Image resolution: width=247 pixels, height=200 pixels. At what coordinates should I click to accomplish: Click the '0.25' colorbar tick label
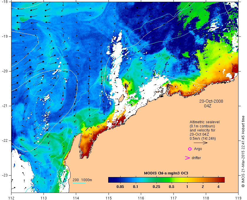(x=156, y=187)
